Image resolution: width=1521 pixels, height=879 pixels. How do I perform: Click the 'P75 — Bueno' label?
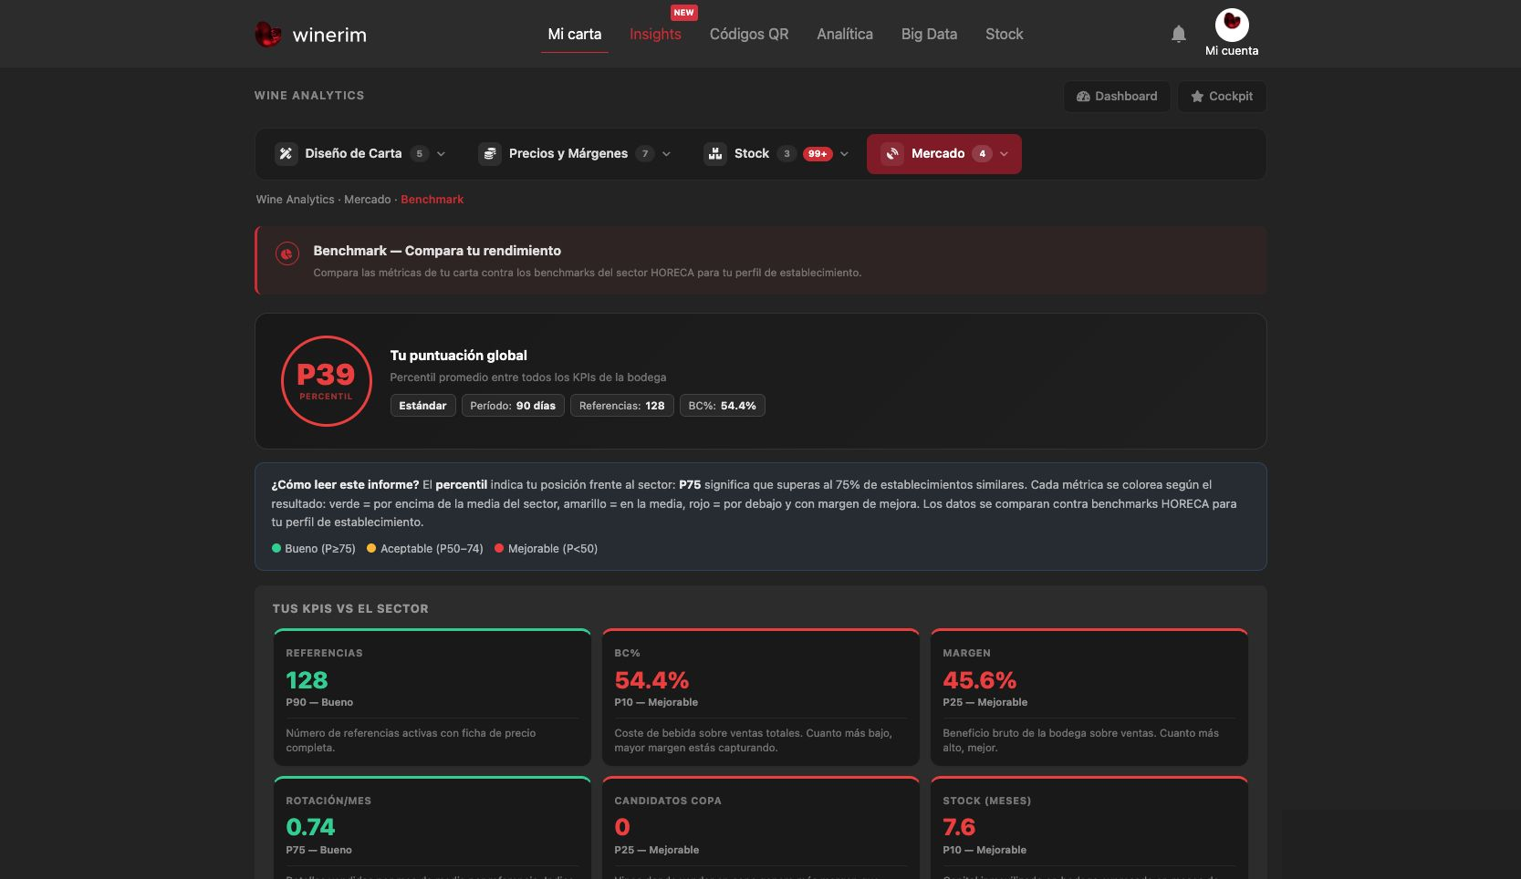click(318, 850)
